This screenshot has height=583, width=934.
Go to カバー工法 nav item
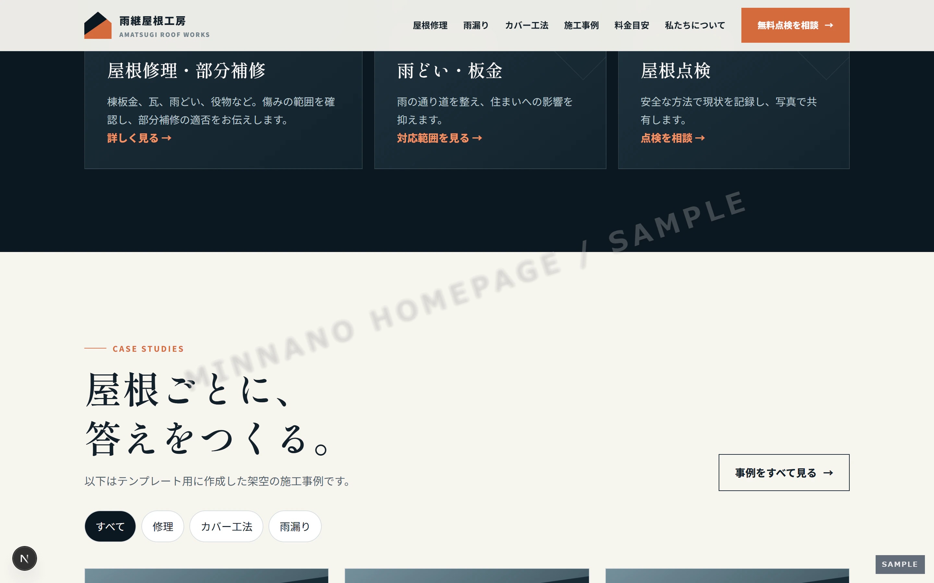pyautogui.click(x=526, y=26)
